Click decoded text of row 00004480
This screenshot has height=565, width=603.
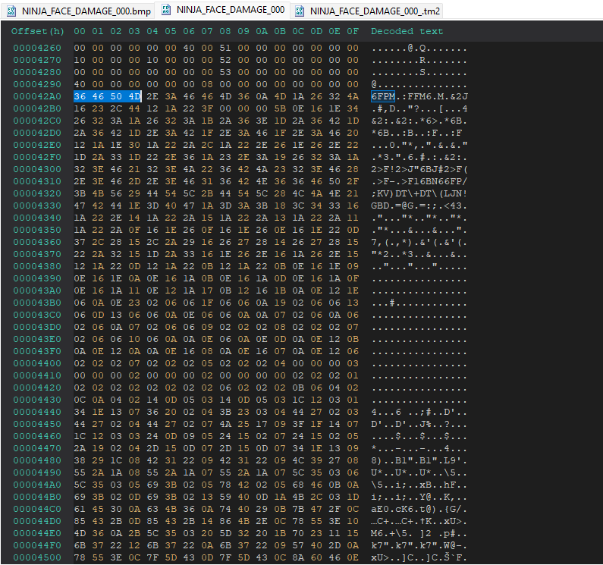pos(419,460)
